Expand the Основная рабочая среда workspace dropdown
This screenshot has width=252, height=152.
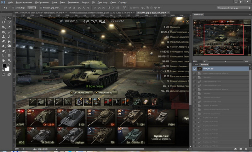(x=233, y=7)
